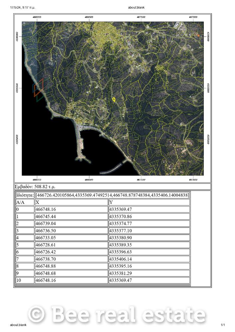
Task: Click the "4335500" label on the left map axis
Action: [x=17, y=88]
